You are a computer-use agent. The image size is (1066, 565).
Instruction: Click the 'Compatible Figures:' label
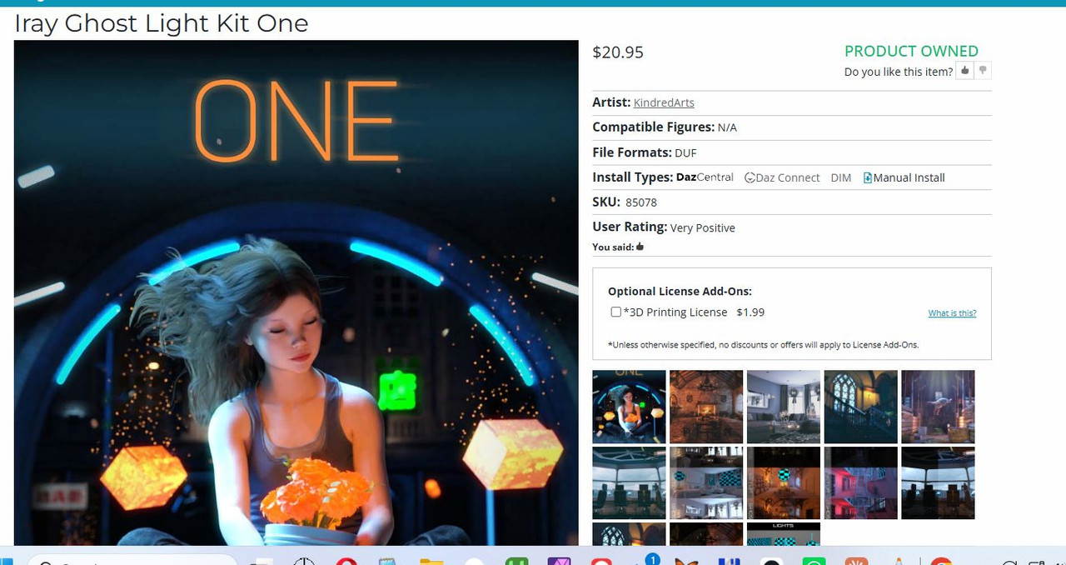tap(653, 127)
